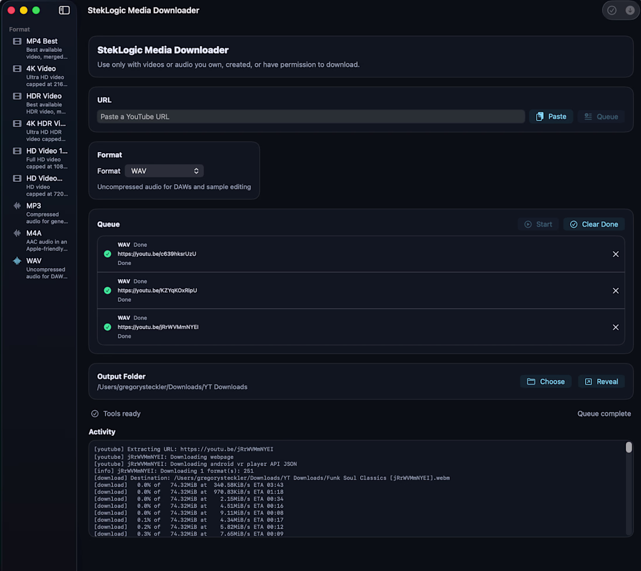Remove the jRrWVMmNYEI queue item
This screenshot has width=641, height=571.
pyautogui.click(x=616, y=327)
